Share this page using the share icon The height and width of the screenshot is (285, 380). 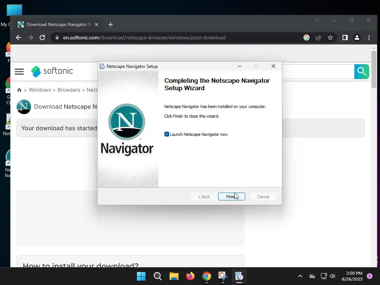(x=318, y=37)
